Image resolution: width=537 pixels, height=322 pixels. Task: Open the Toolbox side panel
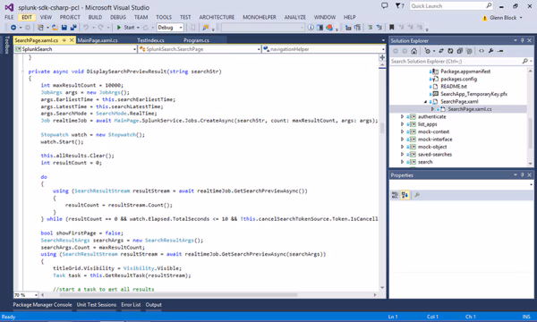click(6, 45)
